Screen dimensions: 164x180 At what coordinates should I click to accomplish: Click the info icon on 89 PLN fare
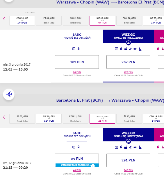(x=93, y=166)
